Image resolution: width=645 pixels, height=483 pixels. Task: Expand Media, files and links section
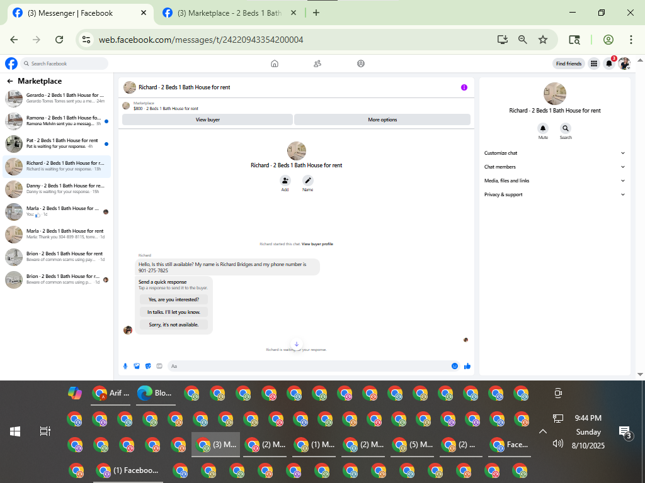554,180
